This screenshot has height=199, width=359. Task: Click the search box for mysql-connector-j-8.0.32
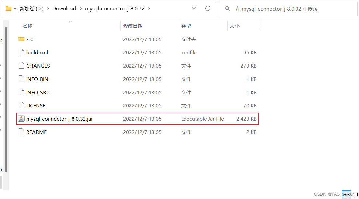[288, 9]
